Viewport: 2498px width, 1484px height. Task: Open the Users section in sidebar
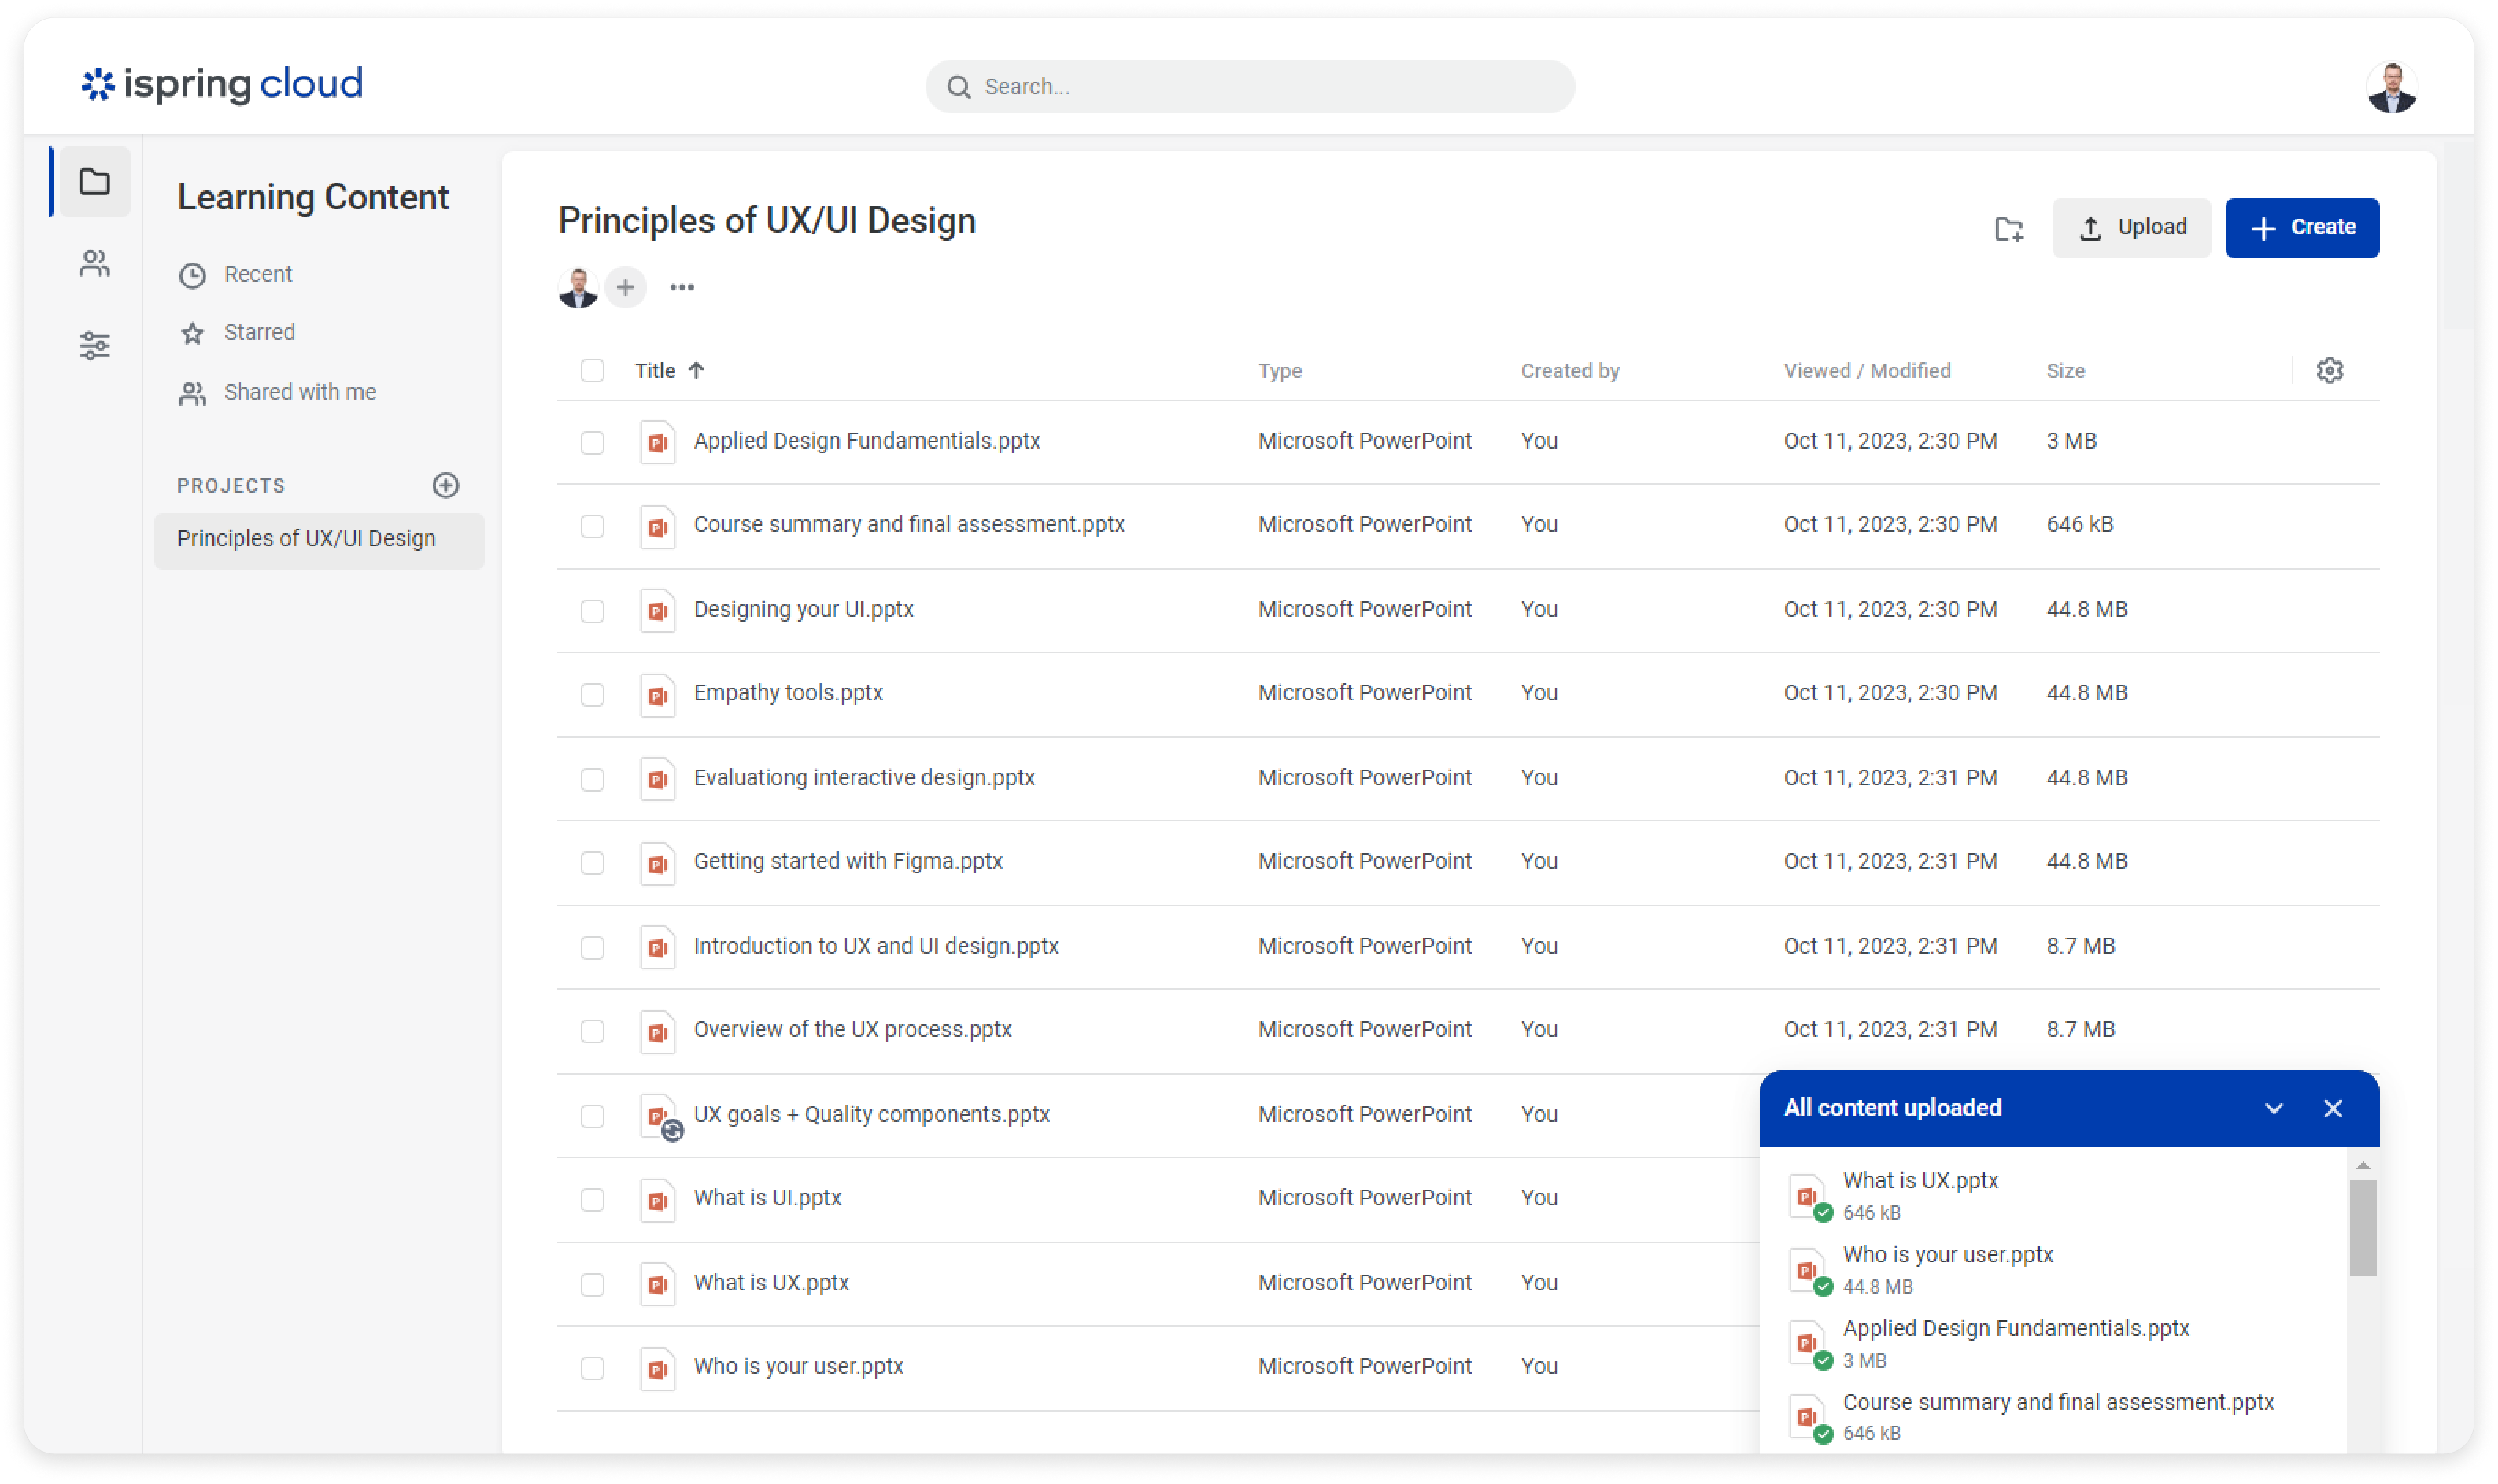[95, 264]
